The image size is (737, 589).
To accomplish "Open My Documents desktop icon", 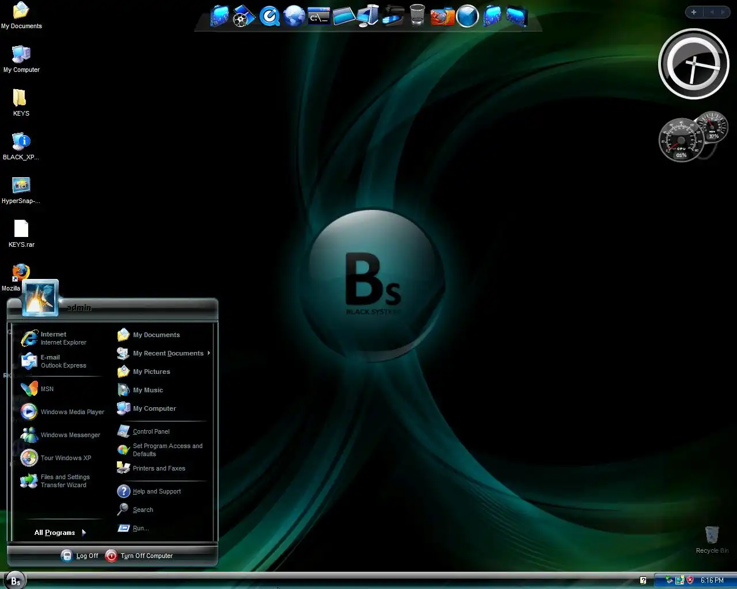I will (21, 16).
